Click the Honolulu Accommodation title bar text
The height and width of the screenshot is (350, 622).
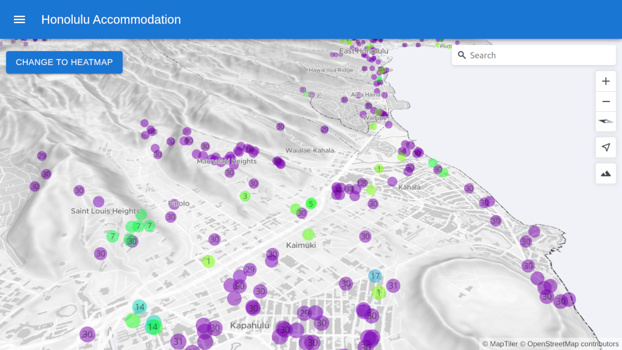click(111, 19)
